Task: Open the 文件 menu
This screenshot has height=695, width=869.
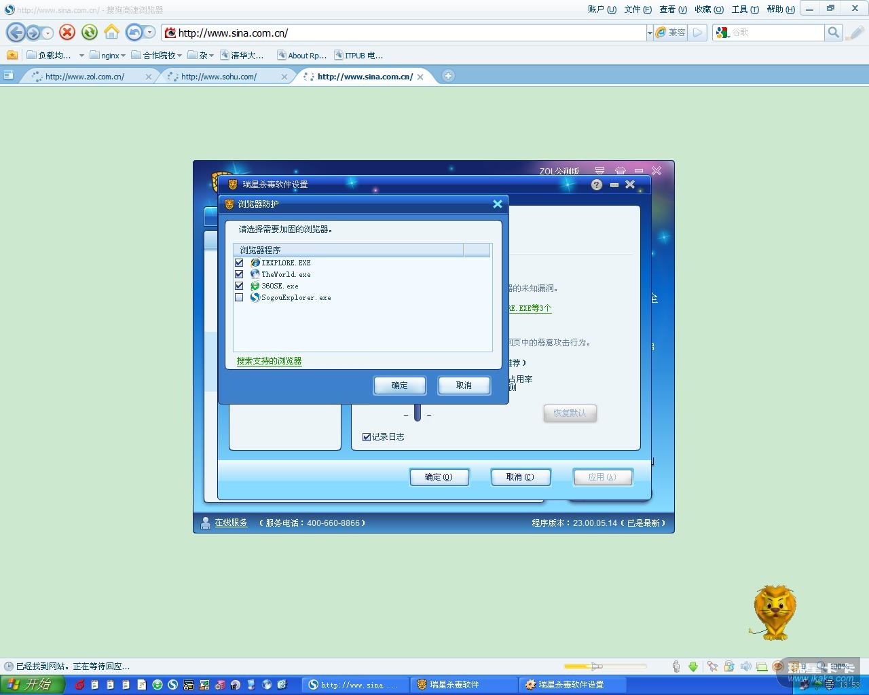Action: [638, 10]
